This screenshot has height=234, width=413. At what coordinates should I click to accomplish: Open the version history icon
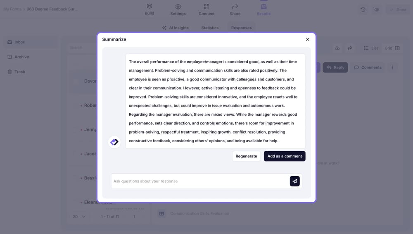click(x=363, y=10)
